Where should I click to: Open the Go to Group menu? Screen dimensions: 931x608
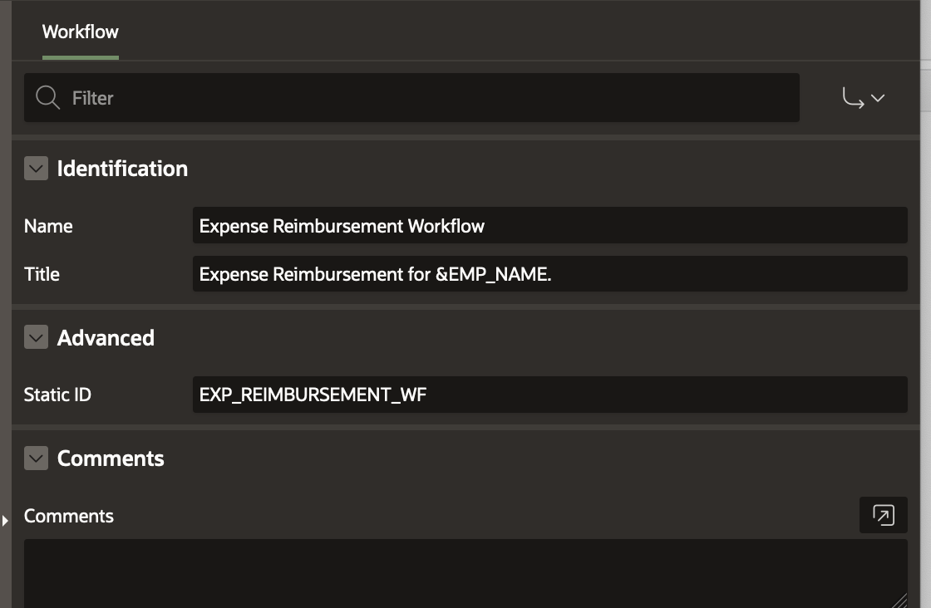(x=863, y=98)
